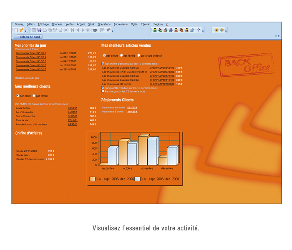Open the Ventes menu
Screen dimensions: 292x250
pyautogui.click(x=70, y=24)
